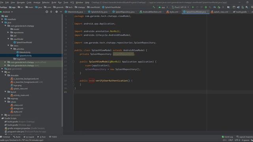The height and width of the screenshot is (142, 253).
Task: Open the Layout Inspector
Action: pyautogui.click(x=245, y=137)
